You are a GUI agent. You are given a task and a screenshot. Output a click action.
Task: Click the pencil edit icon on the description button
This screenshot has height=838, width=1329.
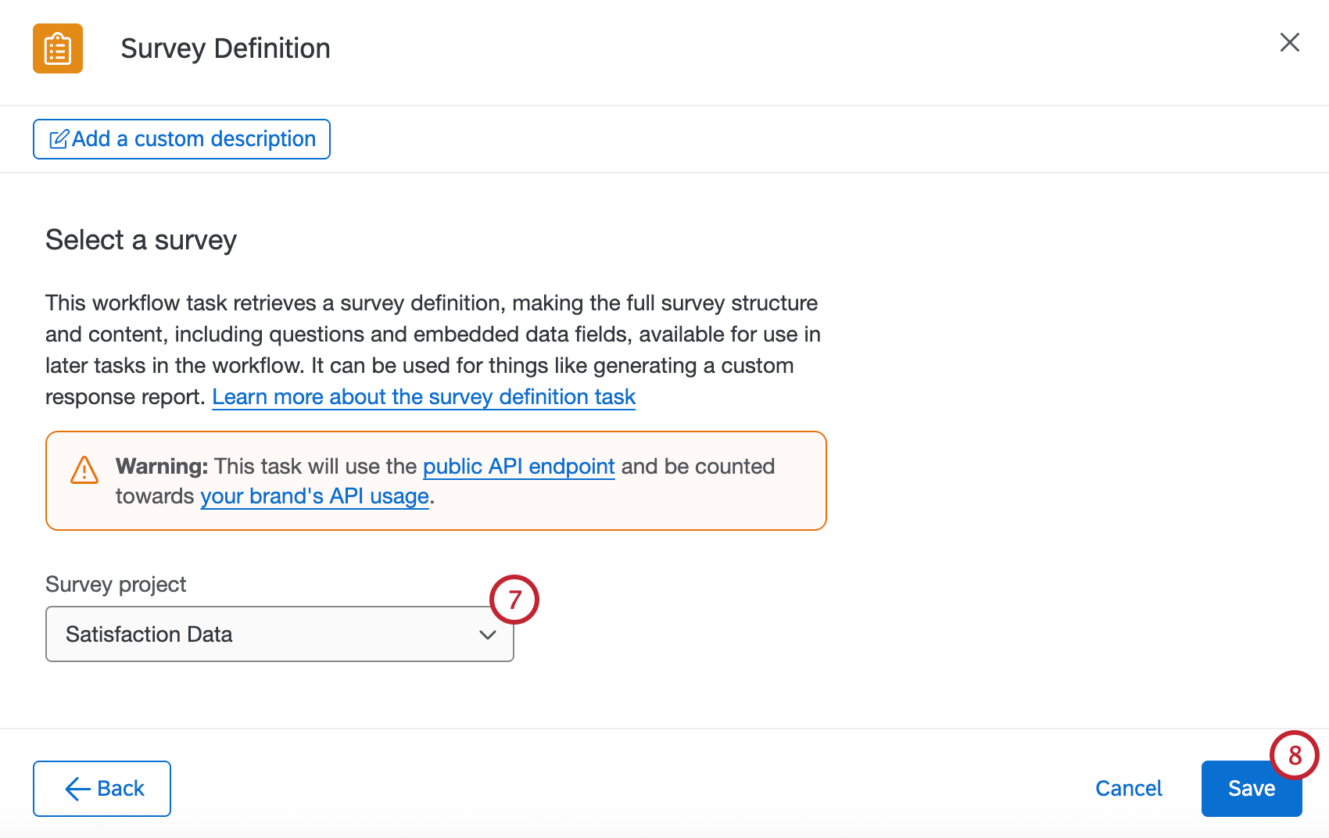pos(59,138)
